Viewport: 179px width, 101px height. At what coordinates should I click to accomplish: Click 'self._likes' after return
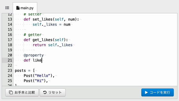pyautogui.click(x=60, y=45)
